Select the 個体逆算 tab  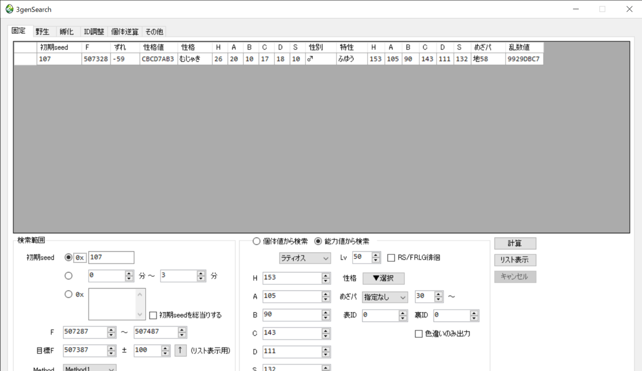[x=125, y=32]
